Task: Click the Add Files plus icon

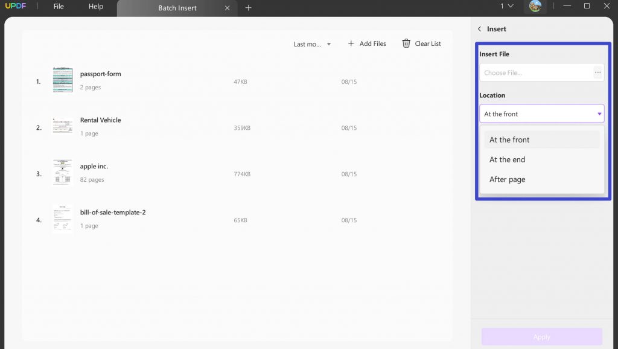Action: pyautogui.click(x=349, y=43)
